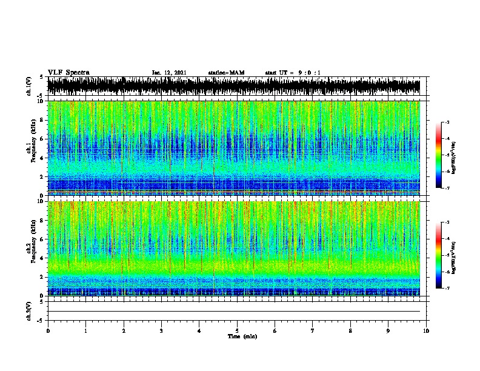480x371 pixels.
Task: Click the "2" minute tick on time axis
Action: [x=124, y=331]
